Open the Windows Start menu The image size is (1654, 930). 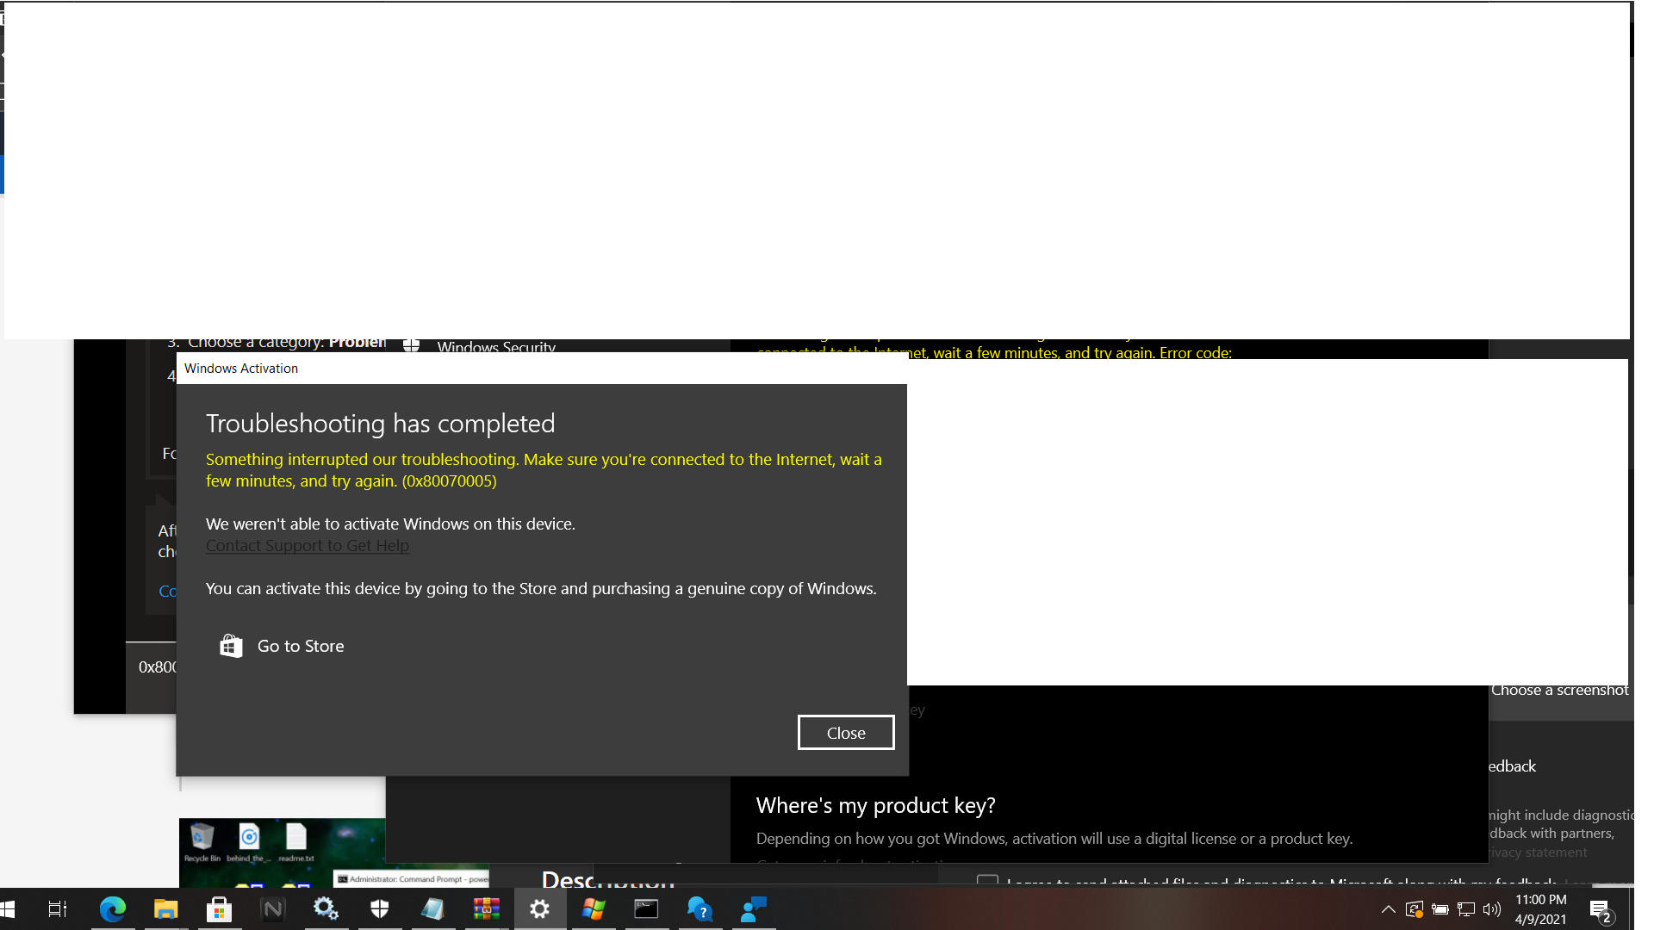click(8, 908)
